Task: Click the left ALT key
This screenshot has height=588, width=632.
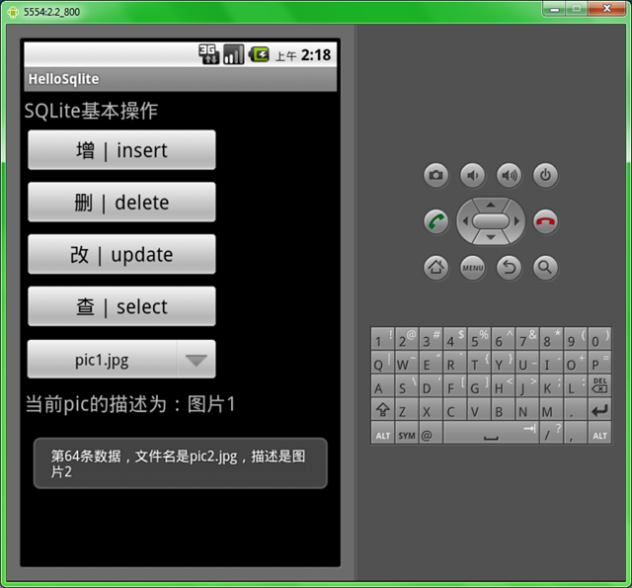Action: pyautogui.click(x=383, y=434)
